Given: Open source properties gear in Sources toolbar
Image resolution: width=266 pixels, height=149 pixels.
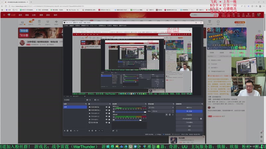Looking at the screenshot, I should pyautogui.click(x=96, y=130).
